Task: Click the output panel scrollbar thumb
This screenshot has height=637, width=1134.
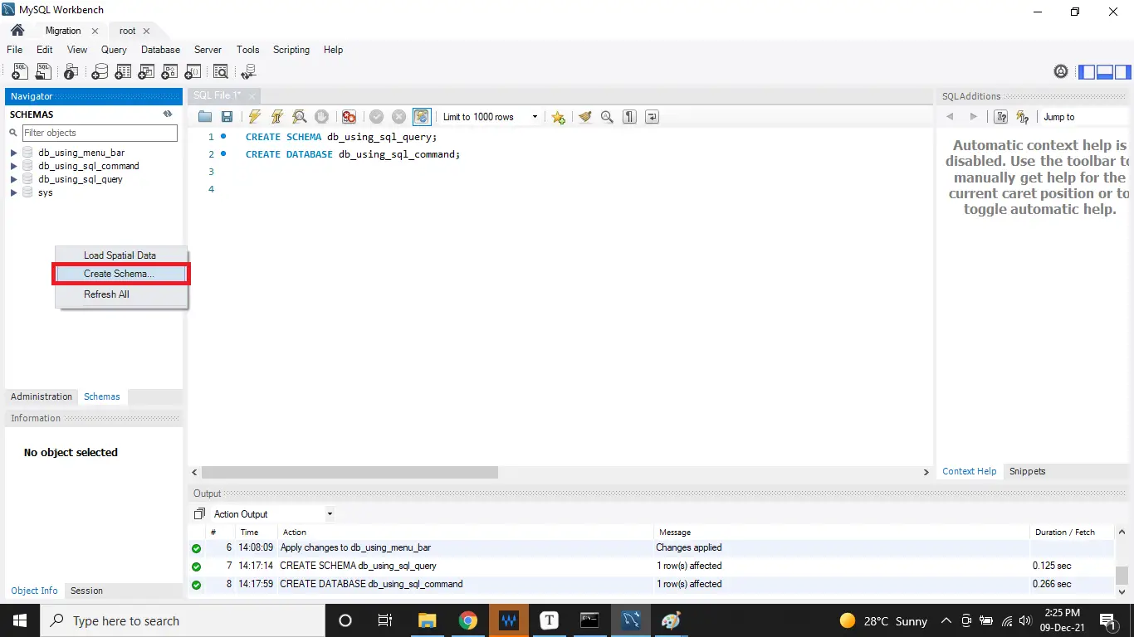Action: coord(1122,576)
